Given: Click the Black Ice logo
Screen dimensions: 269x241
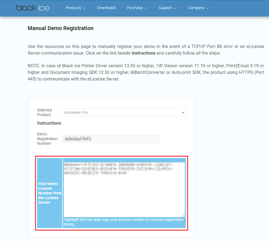Looking at the screenshot, I should click(x=33, y=8).
